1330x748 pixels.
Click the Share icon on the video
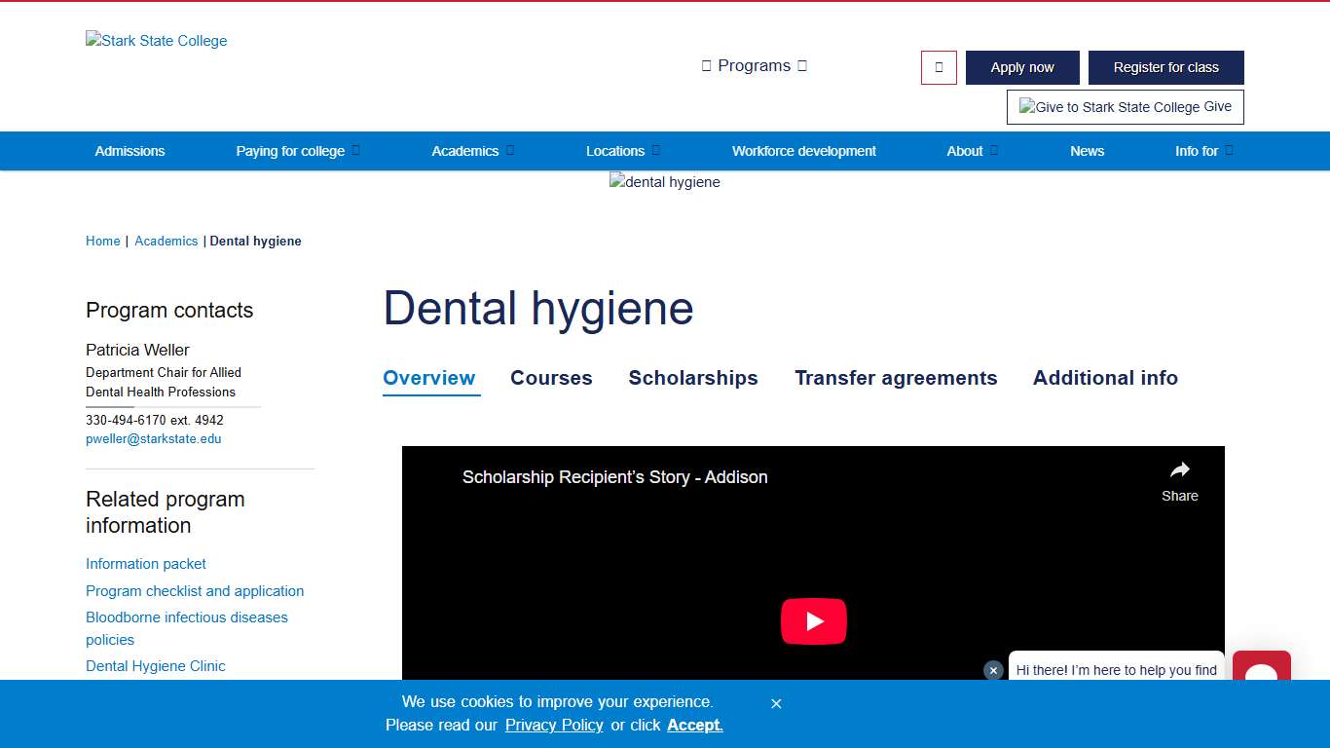(1179, 469)
